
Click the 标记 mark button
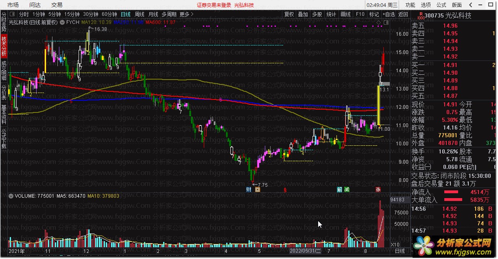374,14
